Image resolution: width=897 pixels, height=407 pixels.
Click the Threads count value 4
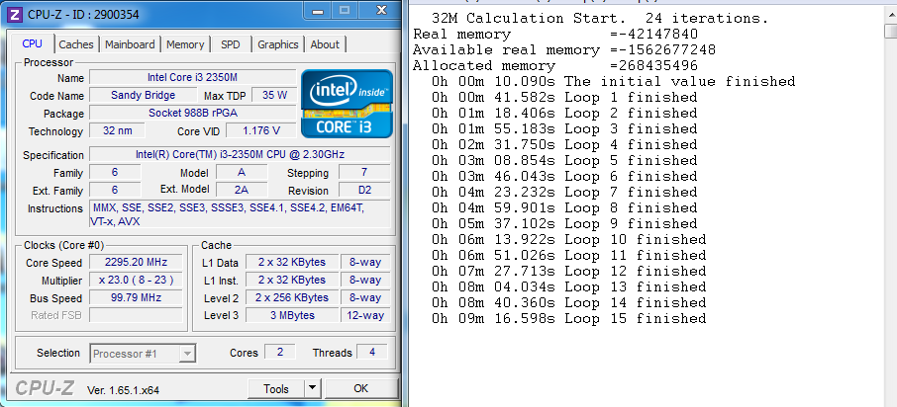[x=372, y=353]
